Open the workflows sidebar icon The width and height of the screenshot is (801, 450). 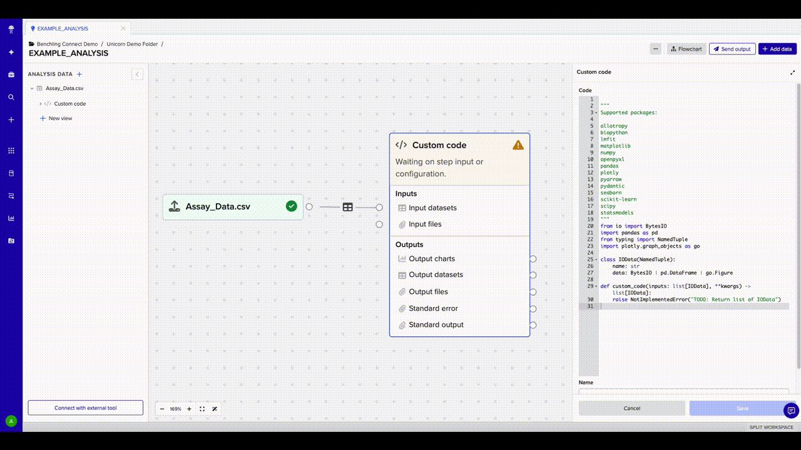[11, 196]
